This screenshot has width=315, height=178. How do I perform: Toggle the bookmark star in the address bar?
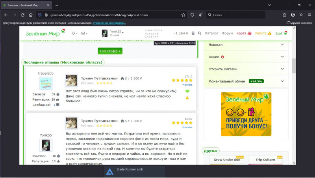[183, 15]
